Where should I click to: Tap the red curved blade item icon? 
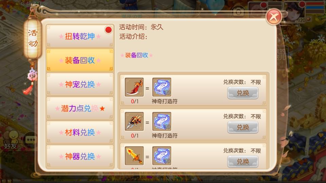click(x=134, y=87)
